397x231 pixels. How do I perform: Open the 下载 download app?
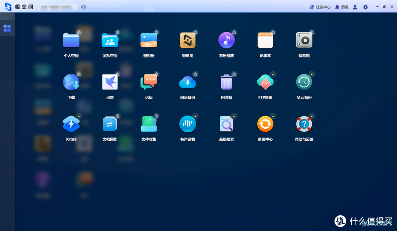click(x=71, y=82)
